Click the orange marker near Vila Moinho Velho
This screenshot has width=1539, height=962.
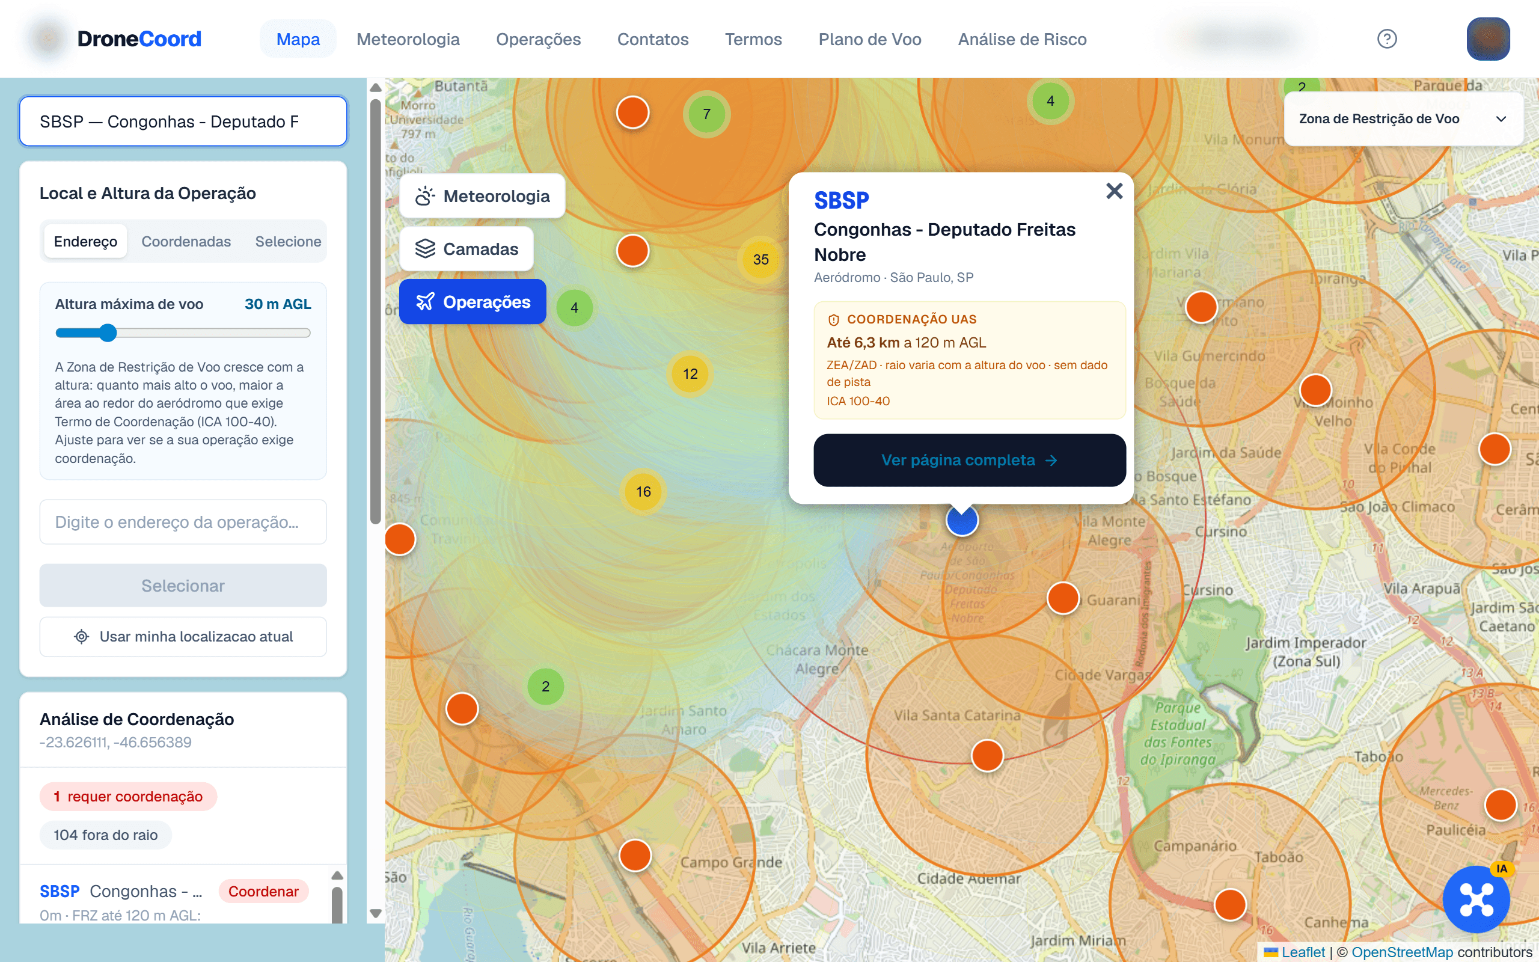point(1315,390)
